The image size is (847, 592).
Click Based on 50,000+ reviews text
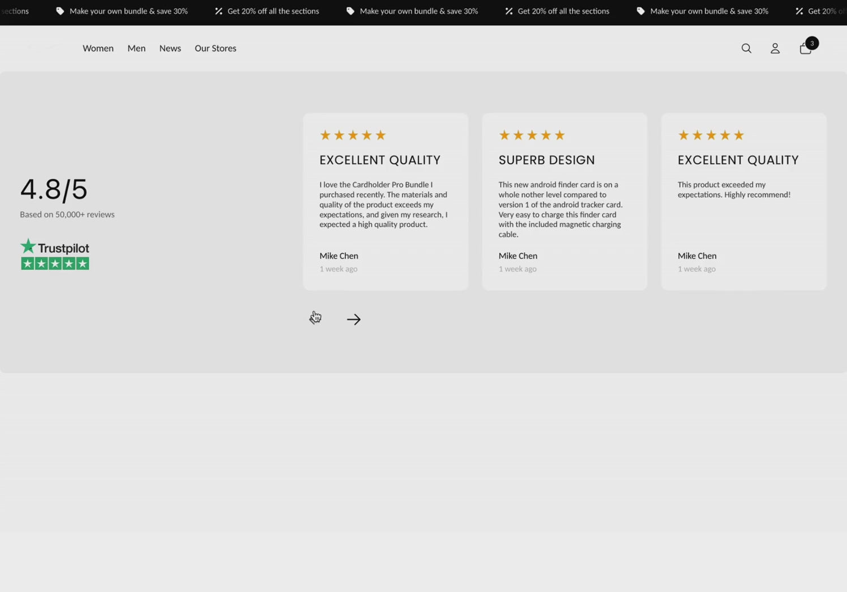(x=67, y=214)
